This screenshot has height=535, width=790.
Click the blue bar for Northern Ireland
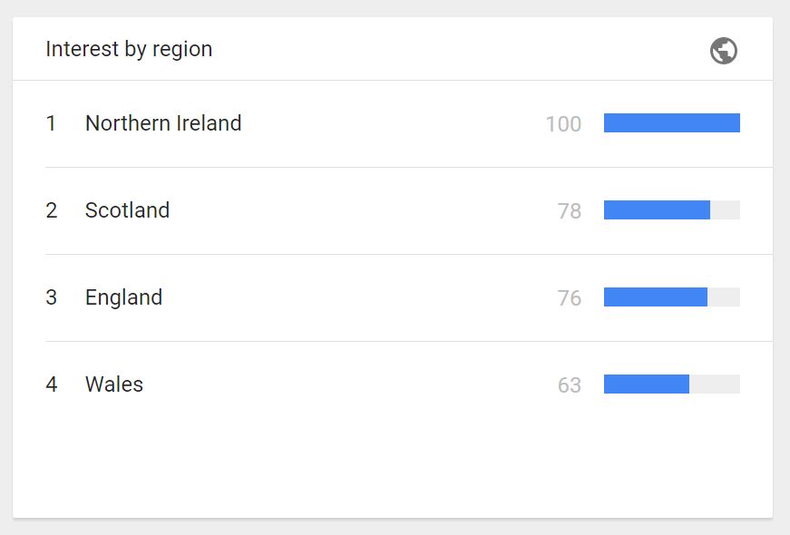point(671,123)
